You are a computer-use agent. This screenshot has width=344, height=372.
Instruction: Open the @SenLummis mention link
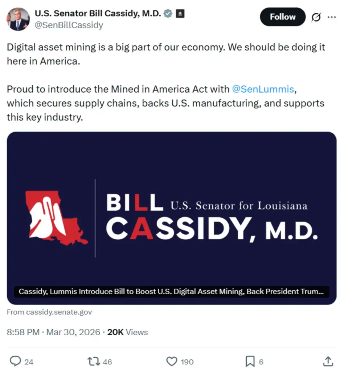click(x=263, y=89)
